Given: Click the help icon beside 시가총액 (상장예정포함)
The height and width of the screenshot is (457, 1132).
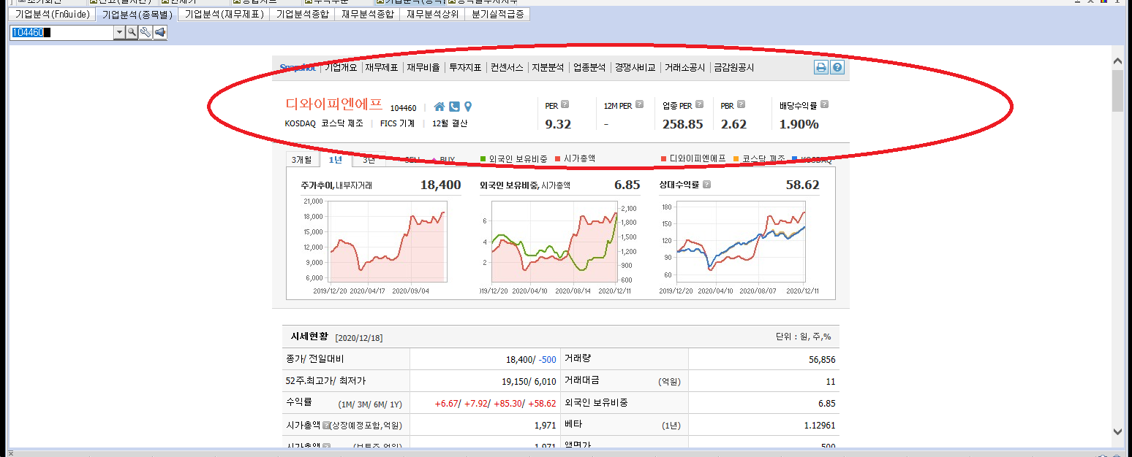Looking at the screenshot, I should click(326, 425).
